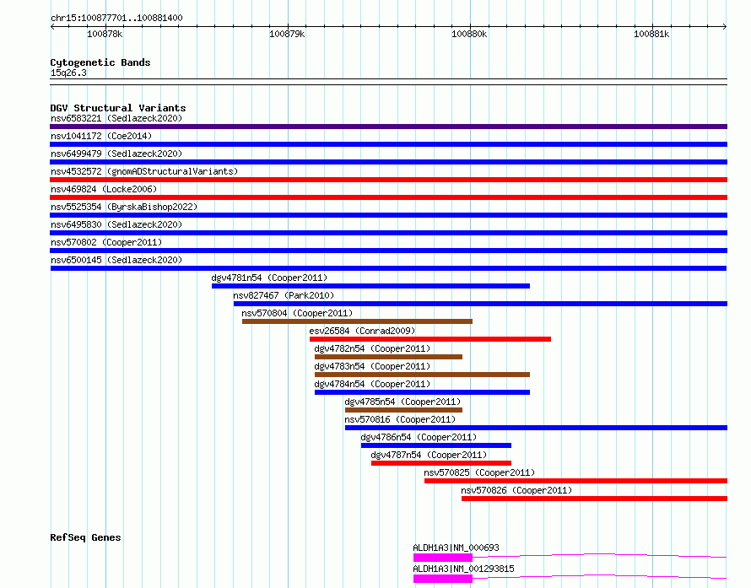Image resolution: width=751 pixels, height=588 pixels.
Task: Click the RefSeq Genes track title
Action: click(85, 537)
